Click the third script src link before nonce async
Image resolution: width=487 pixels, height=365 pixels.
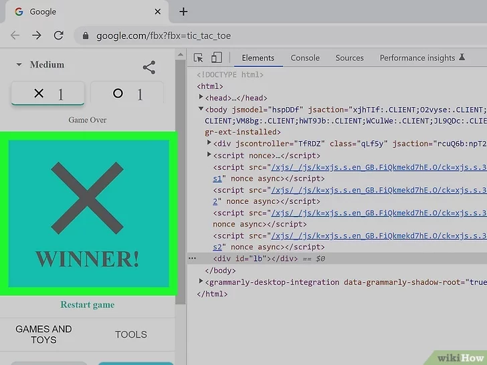pos(379,213)
